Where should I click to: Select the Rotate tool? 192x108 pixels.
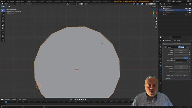click(3, 21)
